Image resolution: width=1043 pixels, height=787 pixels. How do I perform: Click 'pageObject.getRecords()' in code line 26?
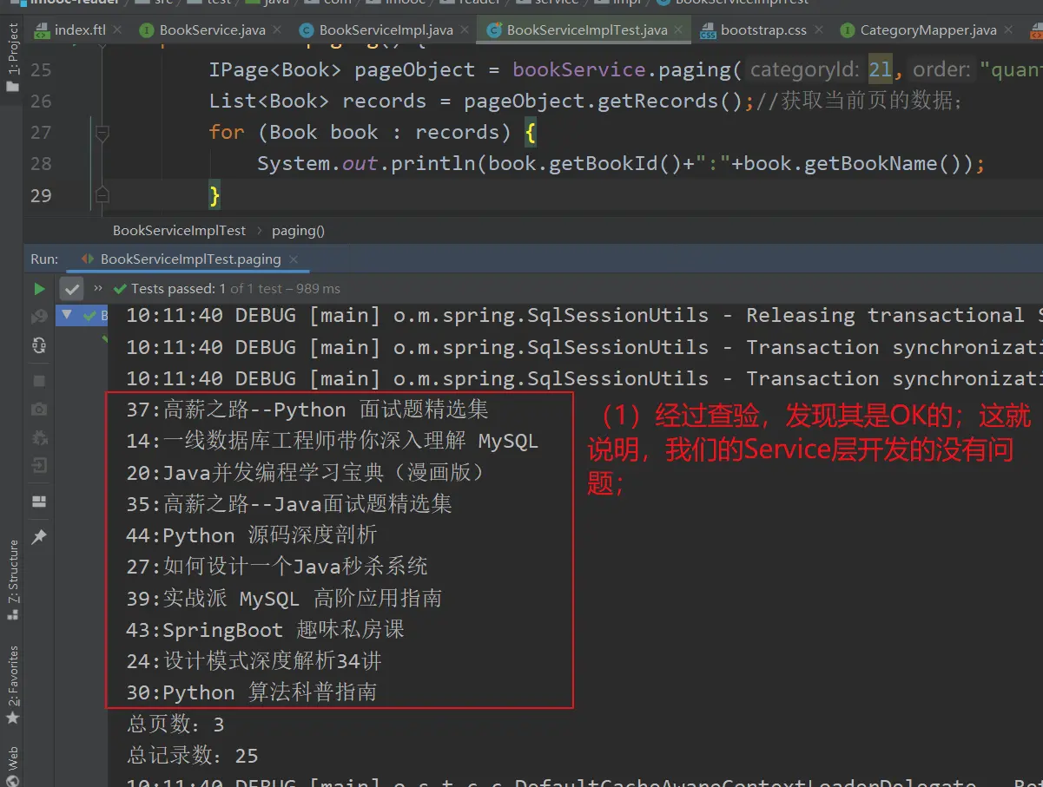[x=603, y=101]
